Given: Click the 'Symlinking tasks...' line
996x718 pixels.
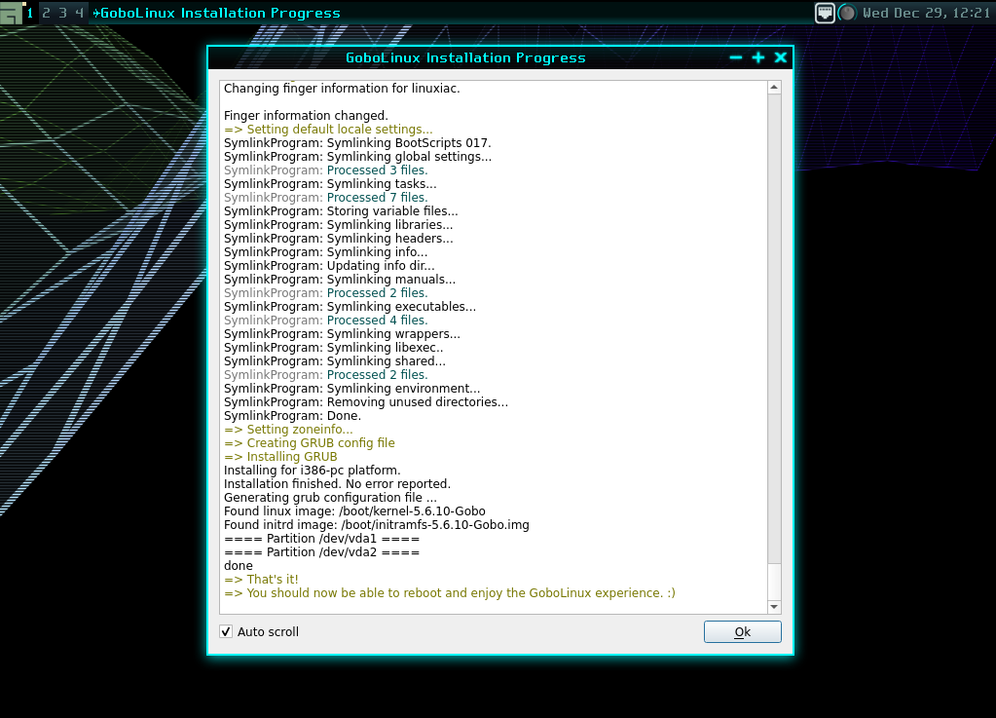Looking at the screenshot, I should pyautogui.click(x=330, y=183).
